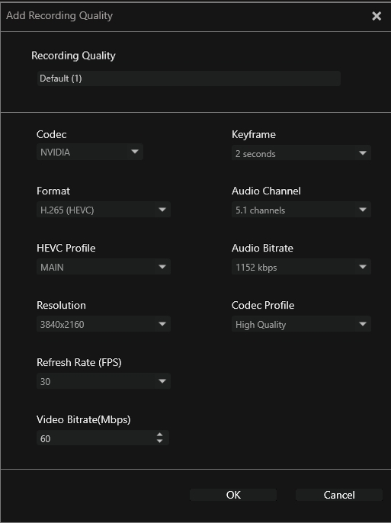Expand the Audio Bitrate dropdown showing 1152 kbps

(301, 267)
